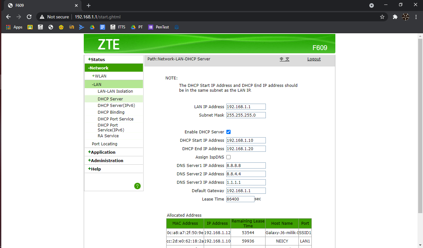The image size is (423, 248).
Task: Click the DHCP End IP Address field
Action: click(x=246, y=149)
